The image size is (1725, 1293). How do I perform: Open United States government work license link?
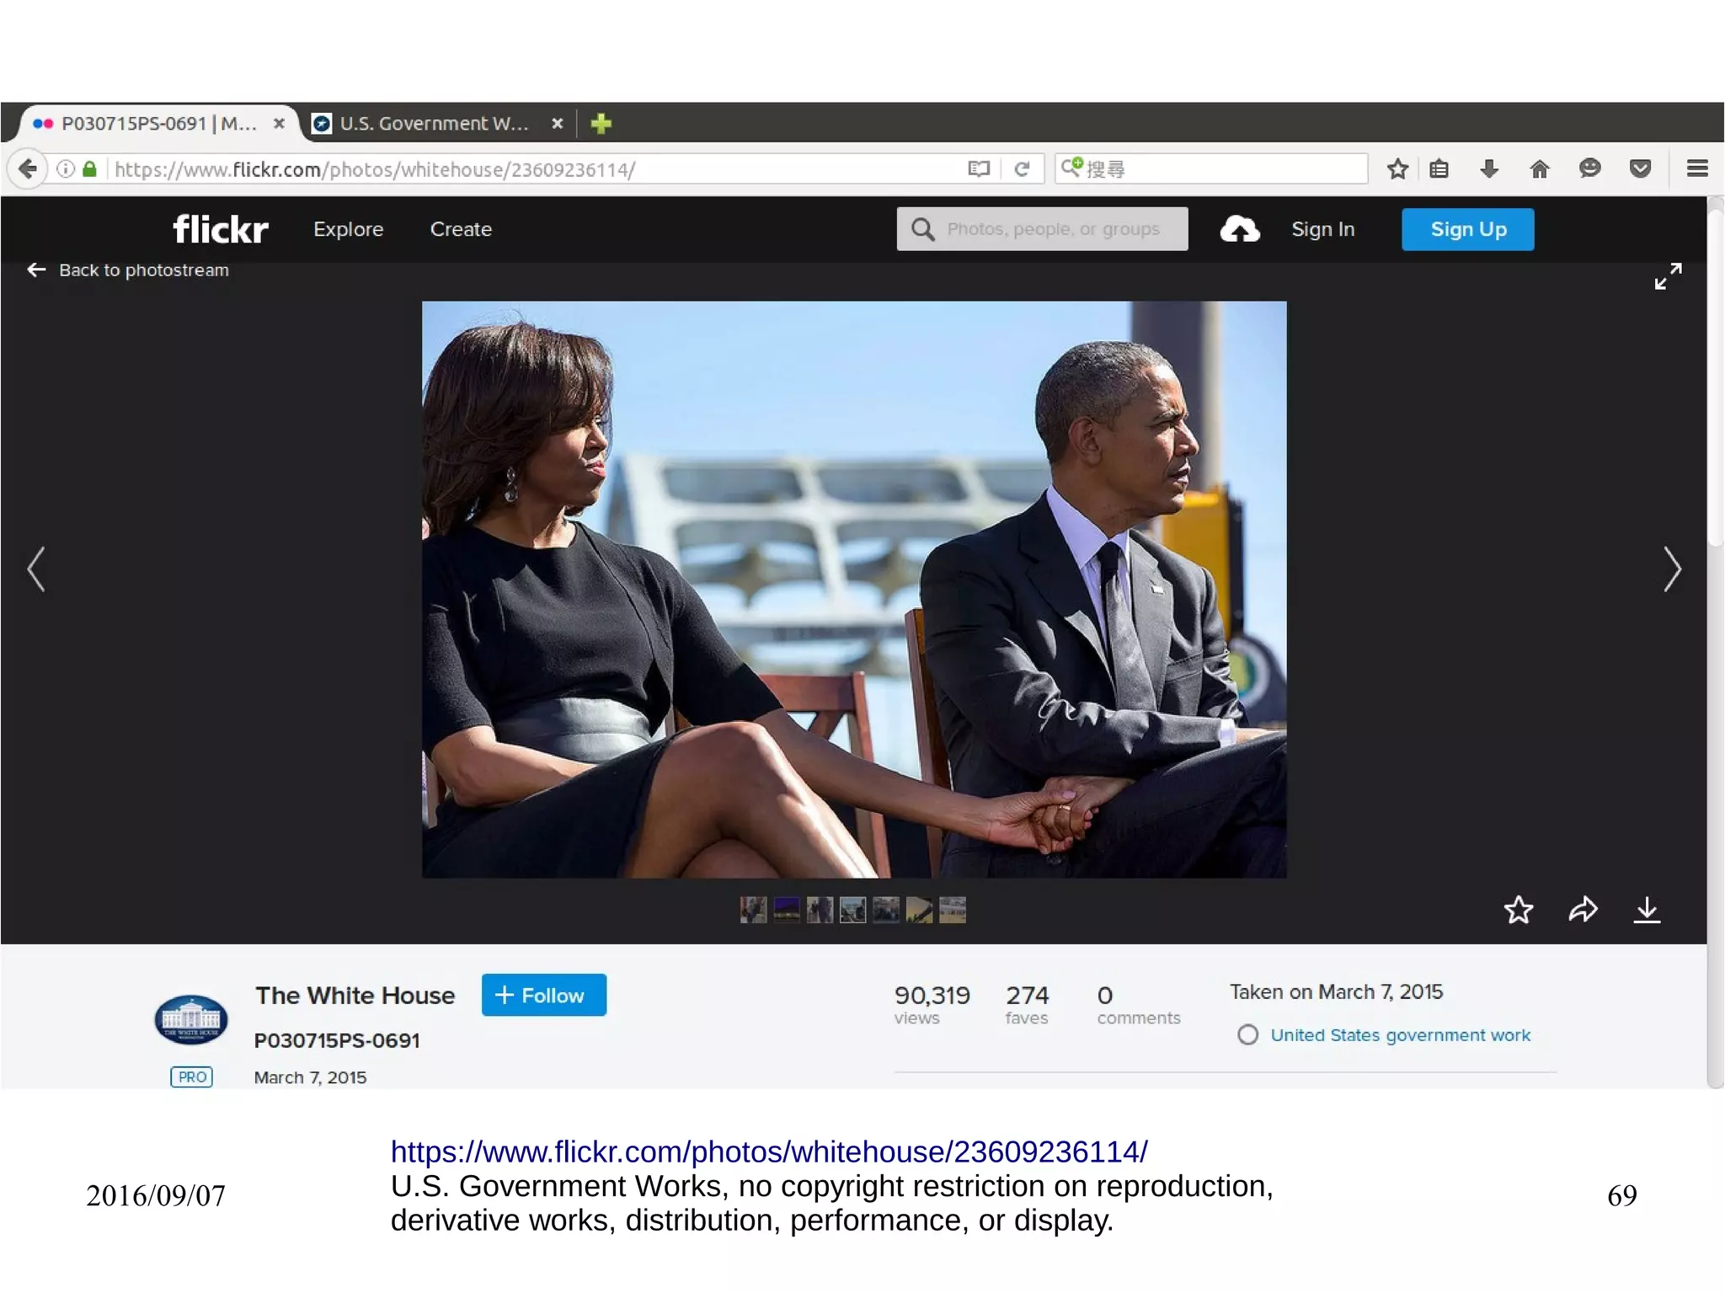coord(1400,1034)
